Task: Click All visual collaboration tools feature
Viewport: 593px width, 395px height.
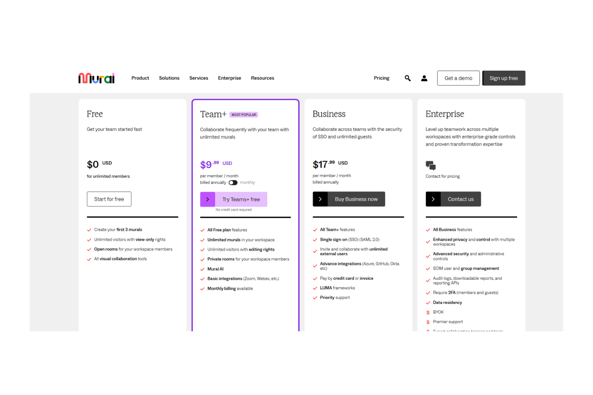Action: (x=121, y=259)
